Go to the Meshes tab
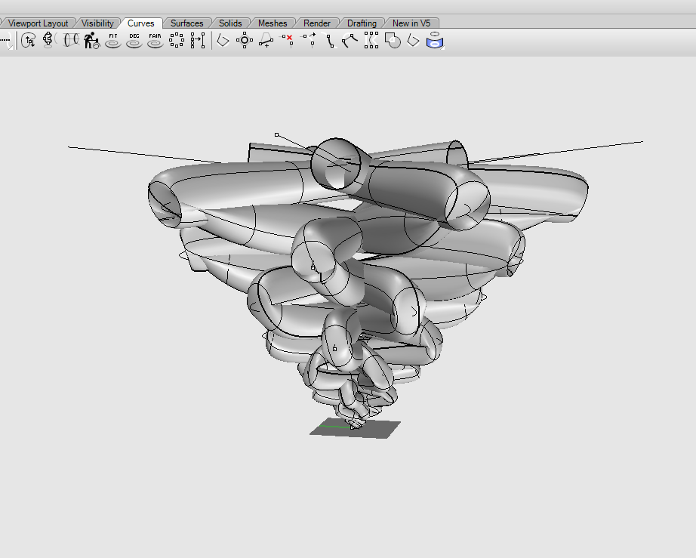696x558 pixels. pos(273,23)
